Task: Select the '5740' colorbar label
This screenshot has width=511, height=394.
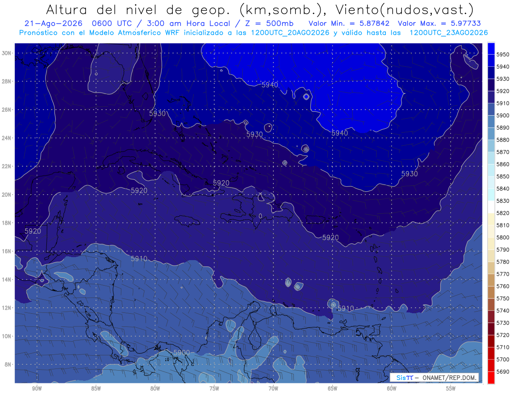Action: pos(503,311)
